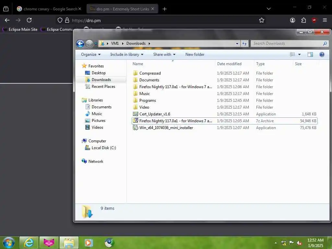Viewport: 332px width, 249px height.
Task: Select the Win_x64_1074036_mini_installer file
Action: [224, 128]
